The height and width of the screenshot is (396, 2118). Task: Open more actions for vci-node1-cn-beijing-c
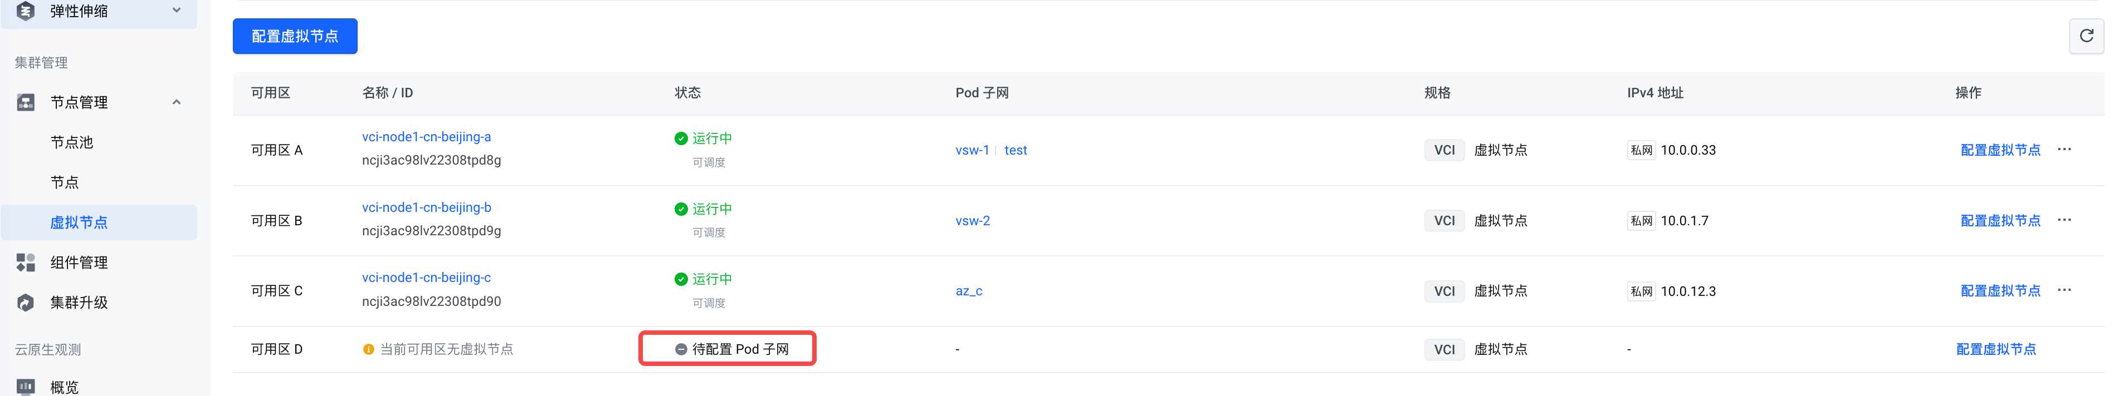2064,290
